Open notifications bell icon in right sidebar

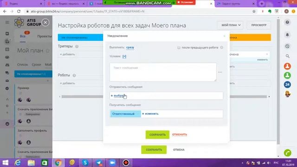coord(287,35)
